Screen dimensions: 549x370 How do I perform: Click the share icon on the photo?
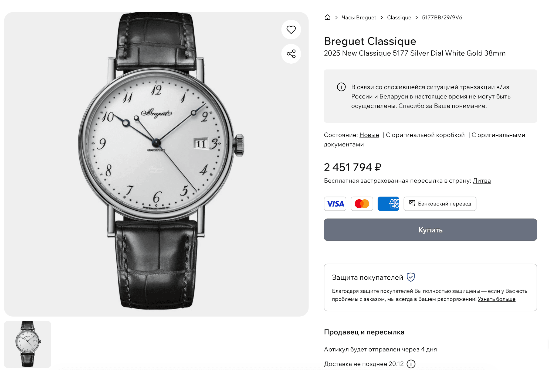(x=291, y=54)
